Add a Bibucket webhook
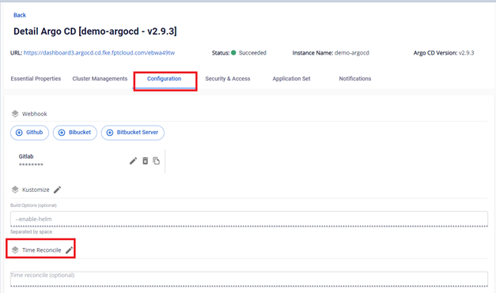Screen dimensions: 496x293 tap(75, 133)
